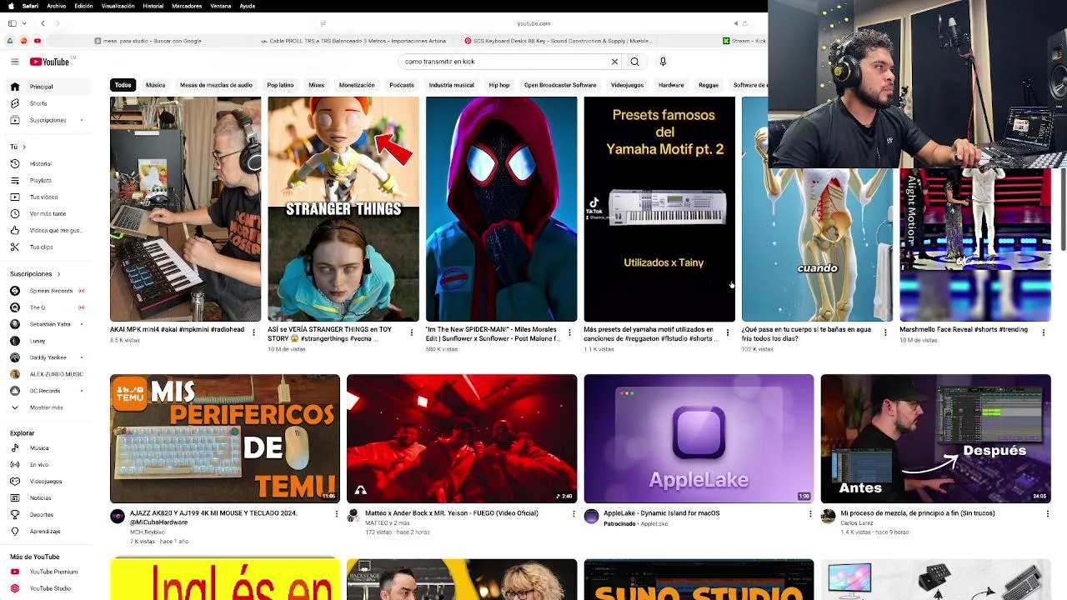Screen dimensions: 1067x600
Task: Go back with Safari's back arrow
Action: tap(43, 23)
